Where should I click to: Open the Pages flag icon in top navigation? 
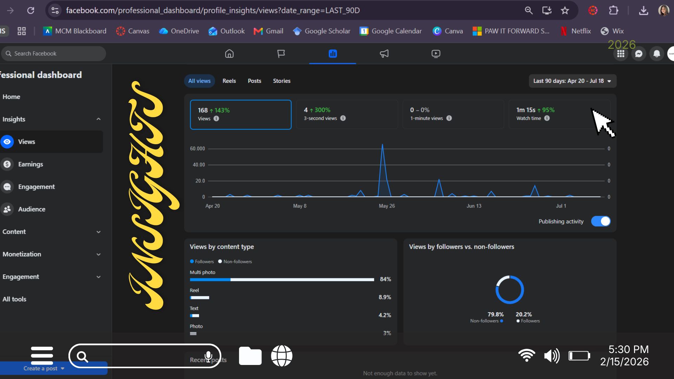tap(281, 54)
